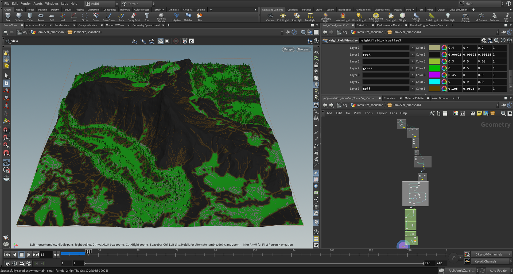Open the Render menu
Screen dimensions: 513x274
[x=26, y=3]
